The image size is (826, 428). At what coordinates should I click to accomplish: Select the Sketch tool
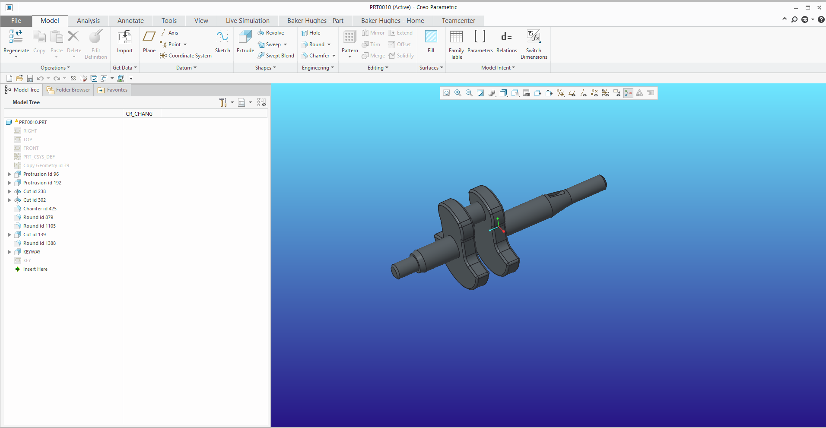(222, 42)
